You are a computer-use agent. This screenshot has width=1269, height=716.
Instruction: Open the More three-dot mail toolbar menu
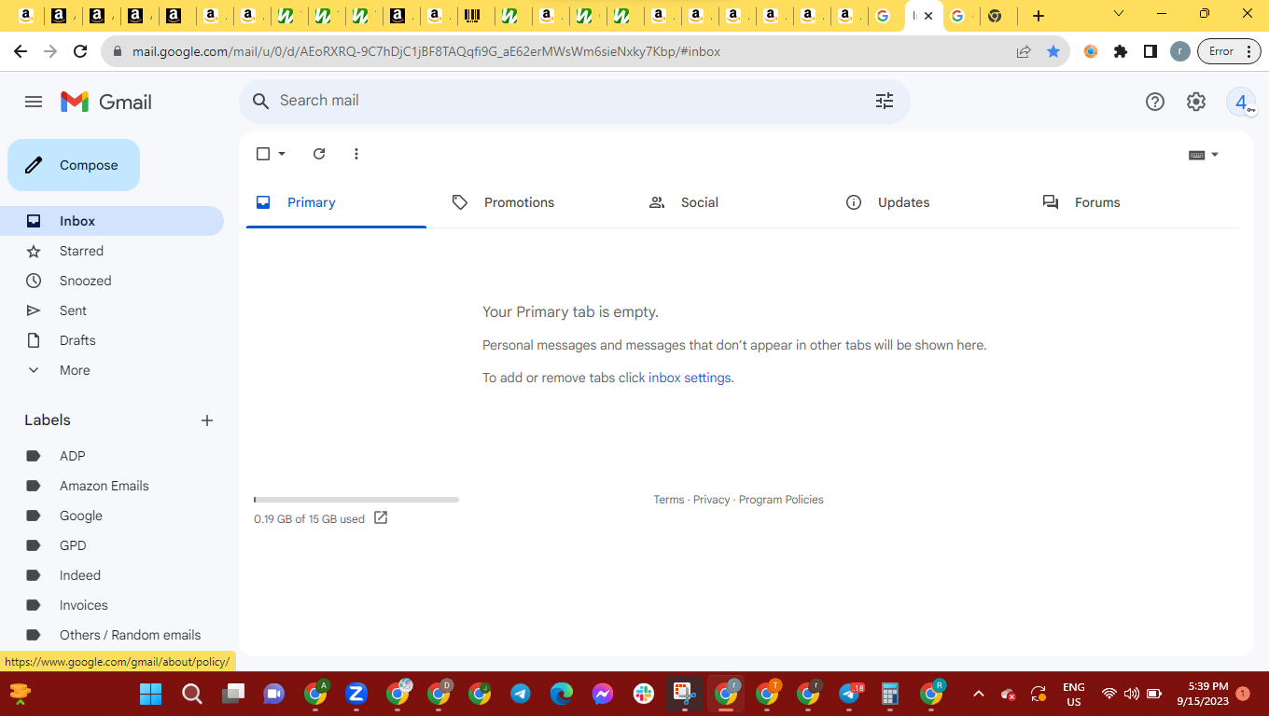point(356,154)
